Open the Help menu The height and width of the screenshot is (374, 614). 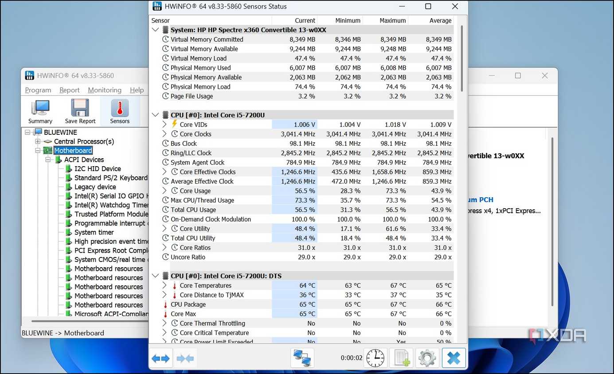tap(137, 90)
